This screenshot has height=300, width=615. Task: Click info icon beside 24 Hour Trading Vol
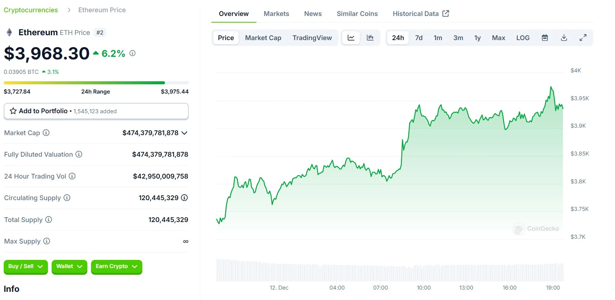click(x=72, y=176)
